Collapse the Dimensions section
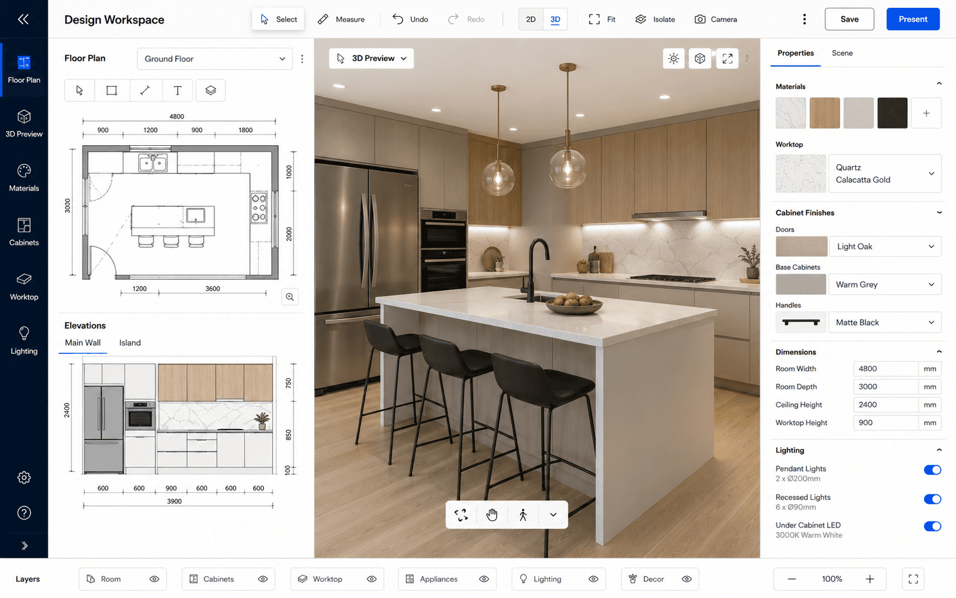 point(939,352)
